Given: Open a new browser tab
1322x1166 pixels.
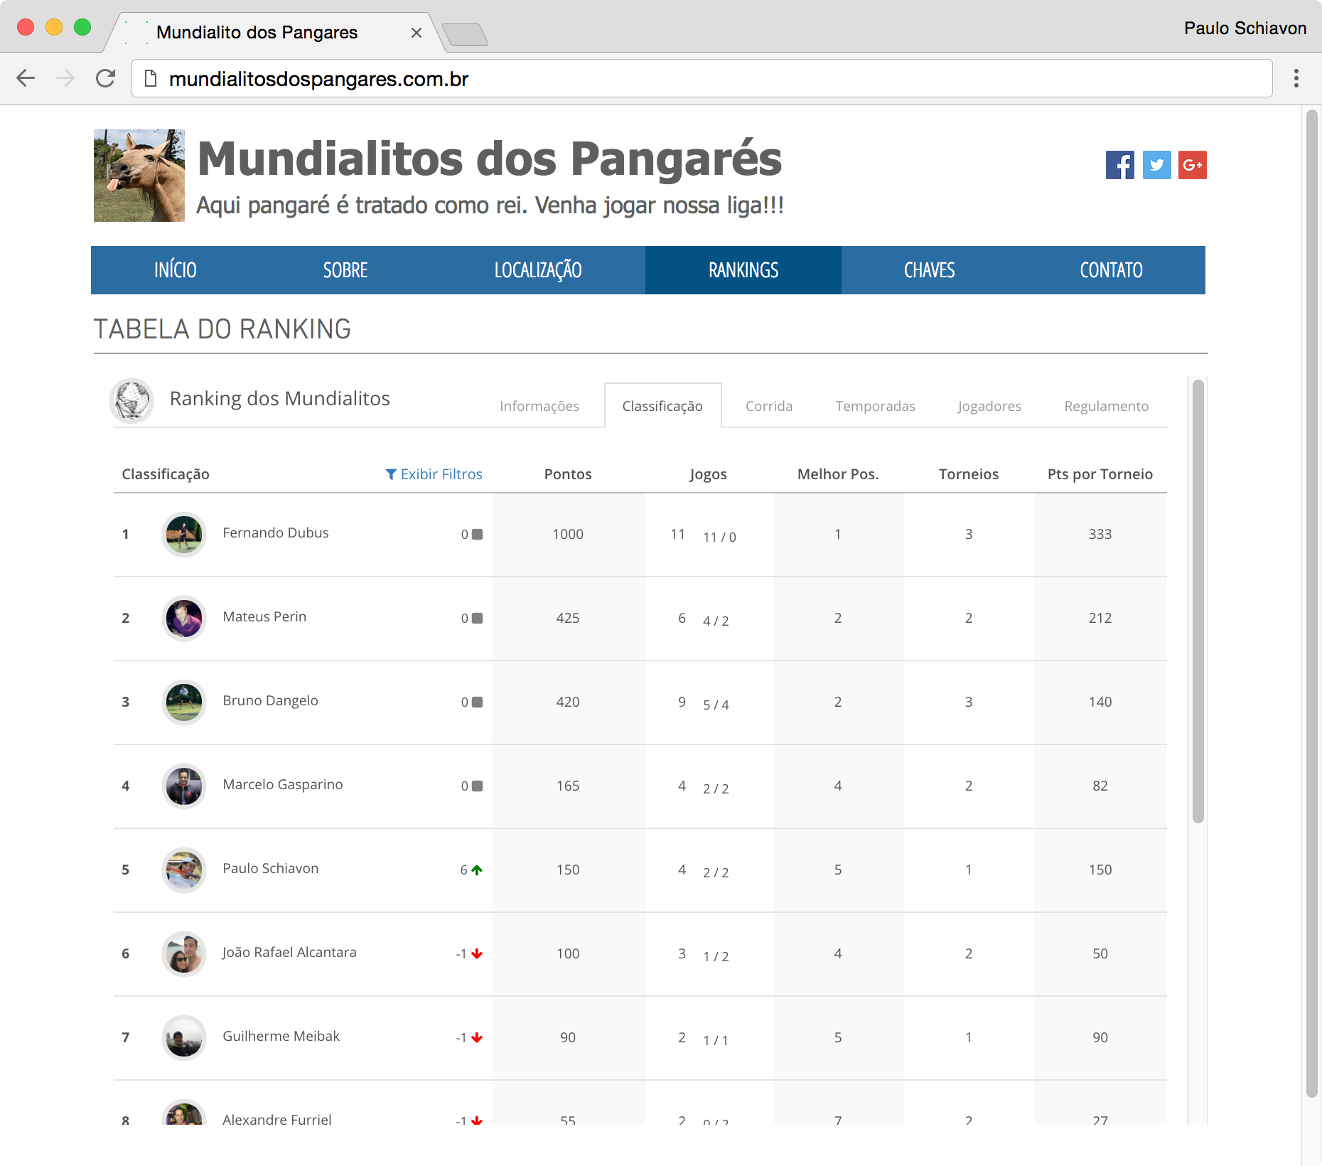Looking at the screenshot, I should pos(465,34).
